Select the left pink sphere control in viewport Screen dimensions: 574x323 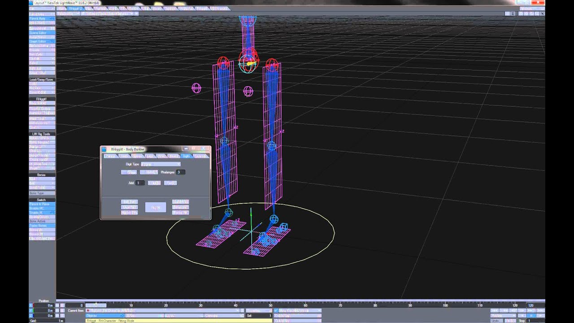[196, 88]
